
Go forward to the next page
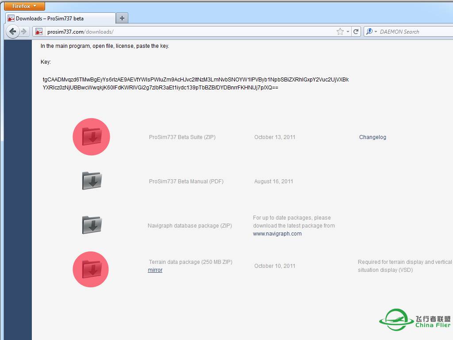tap(24, 31)
